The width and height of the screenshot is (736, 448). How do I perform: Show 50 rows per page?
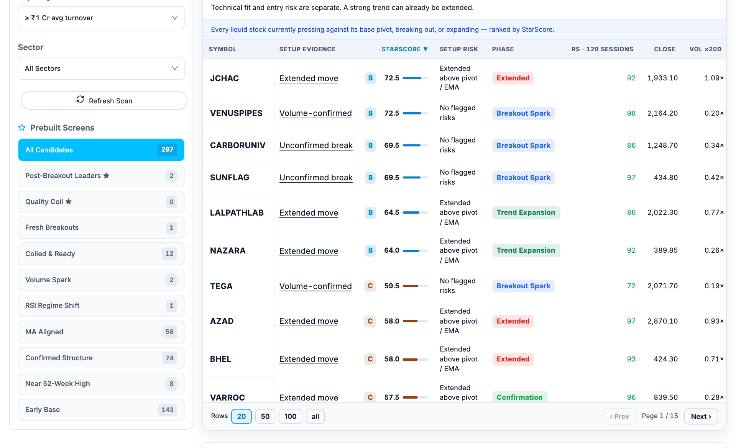[x=265, y=416]
